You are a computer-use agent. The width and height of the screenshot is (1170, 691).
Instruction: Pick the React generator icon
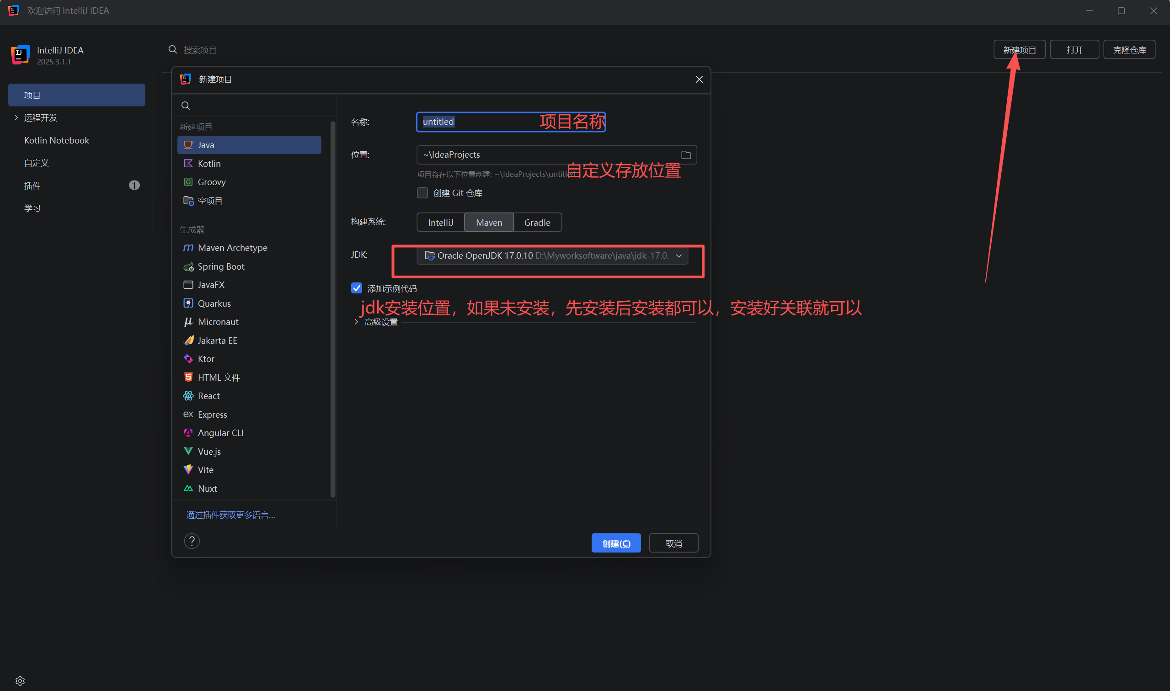coord(188,396)
